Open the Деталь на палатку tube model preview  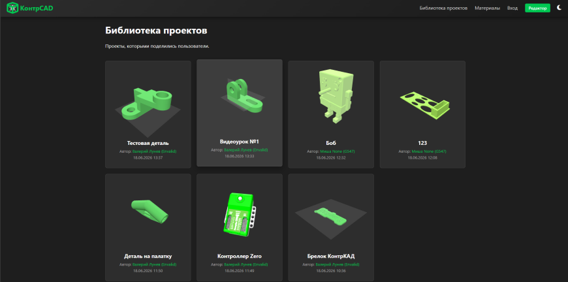click(150, 211)
